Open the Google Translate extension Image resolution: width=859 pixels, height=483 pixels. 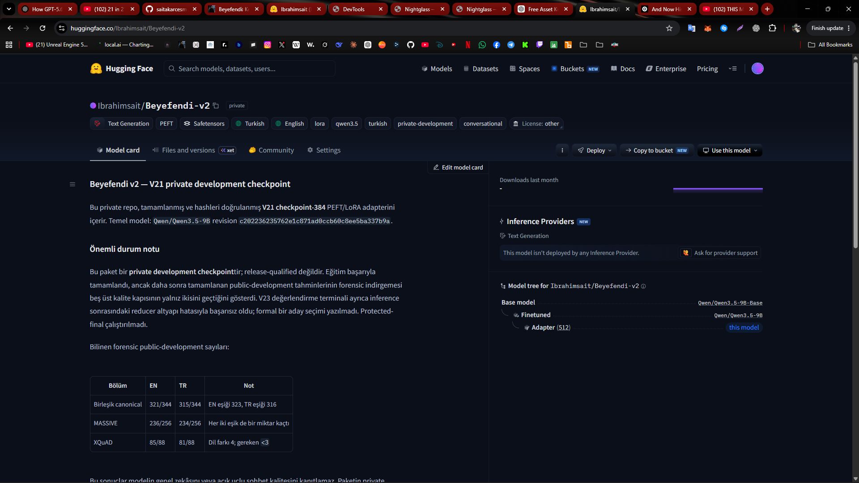(692, 28)
